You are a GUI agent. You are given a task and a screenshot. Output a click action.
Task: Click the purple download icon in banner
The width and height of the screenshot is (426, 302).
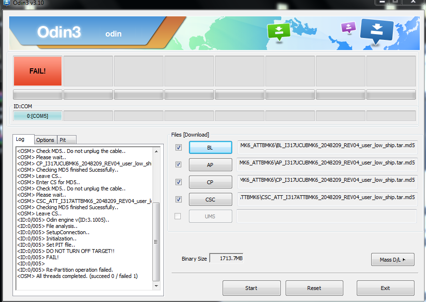348,28
